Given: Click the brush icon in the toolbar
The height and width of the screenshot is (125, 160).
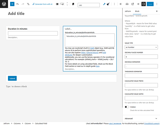Looking at the screenshot, I should coord(108,4).
